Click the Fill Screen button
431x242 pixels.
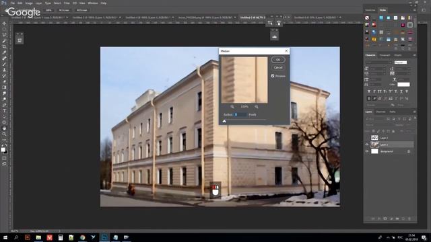coord(81,10)
